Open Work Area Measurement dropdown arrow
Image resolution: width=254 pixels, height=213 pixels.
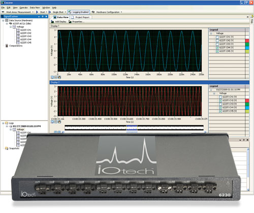pos(33,12)
